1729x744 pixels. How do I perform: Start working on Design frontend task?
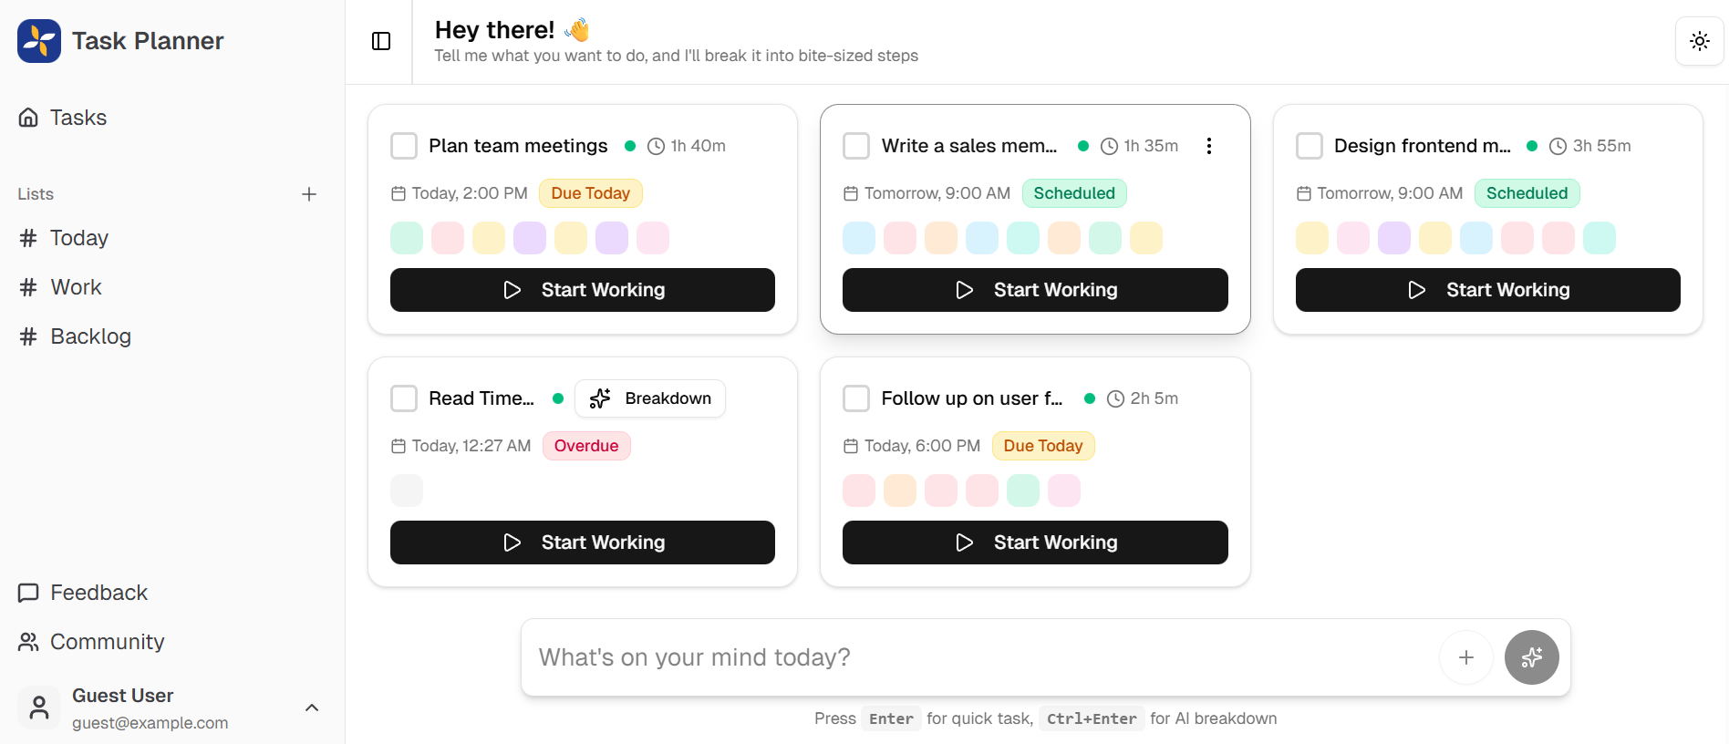pyautogui.click(x=1486, y=290)
